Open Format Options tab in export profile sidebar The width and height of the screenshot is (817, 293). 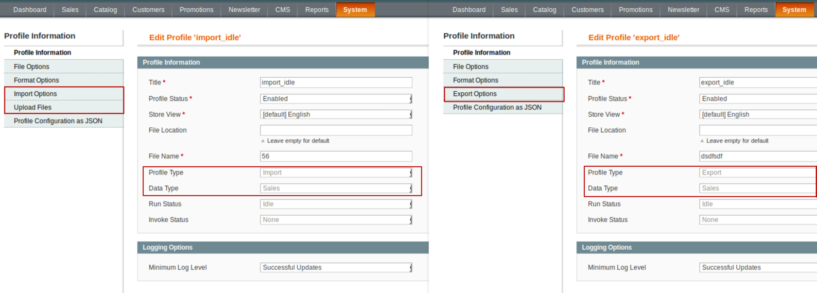click(503, 80)
